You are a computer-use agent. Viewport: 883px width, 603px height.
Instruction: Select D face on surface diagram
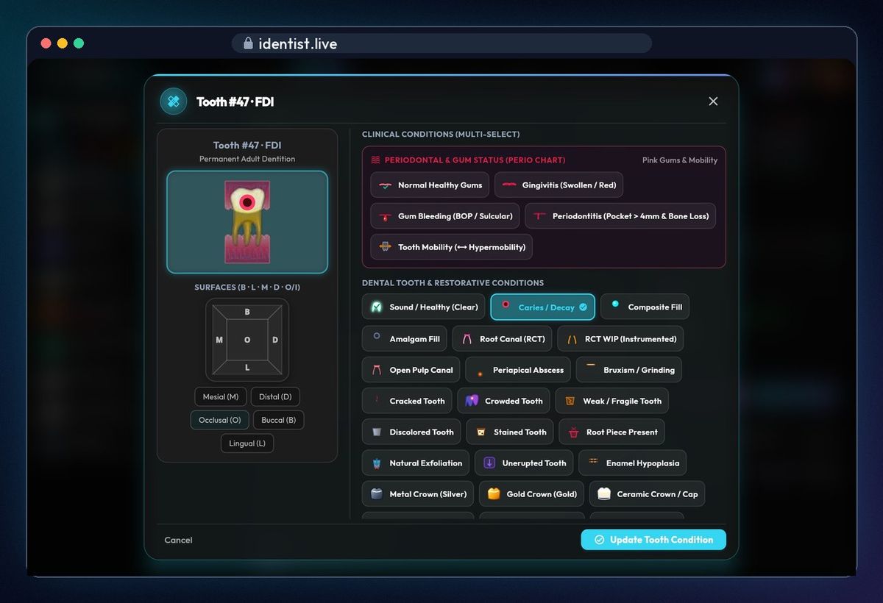click(x=275, y=340)
